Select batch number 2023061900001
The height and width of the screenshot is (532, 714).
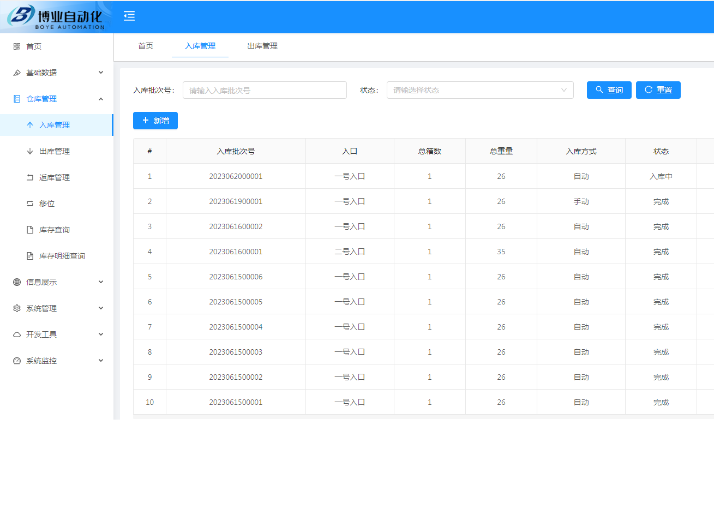pyautogui.click(x=236, y=201)
